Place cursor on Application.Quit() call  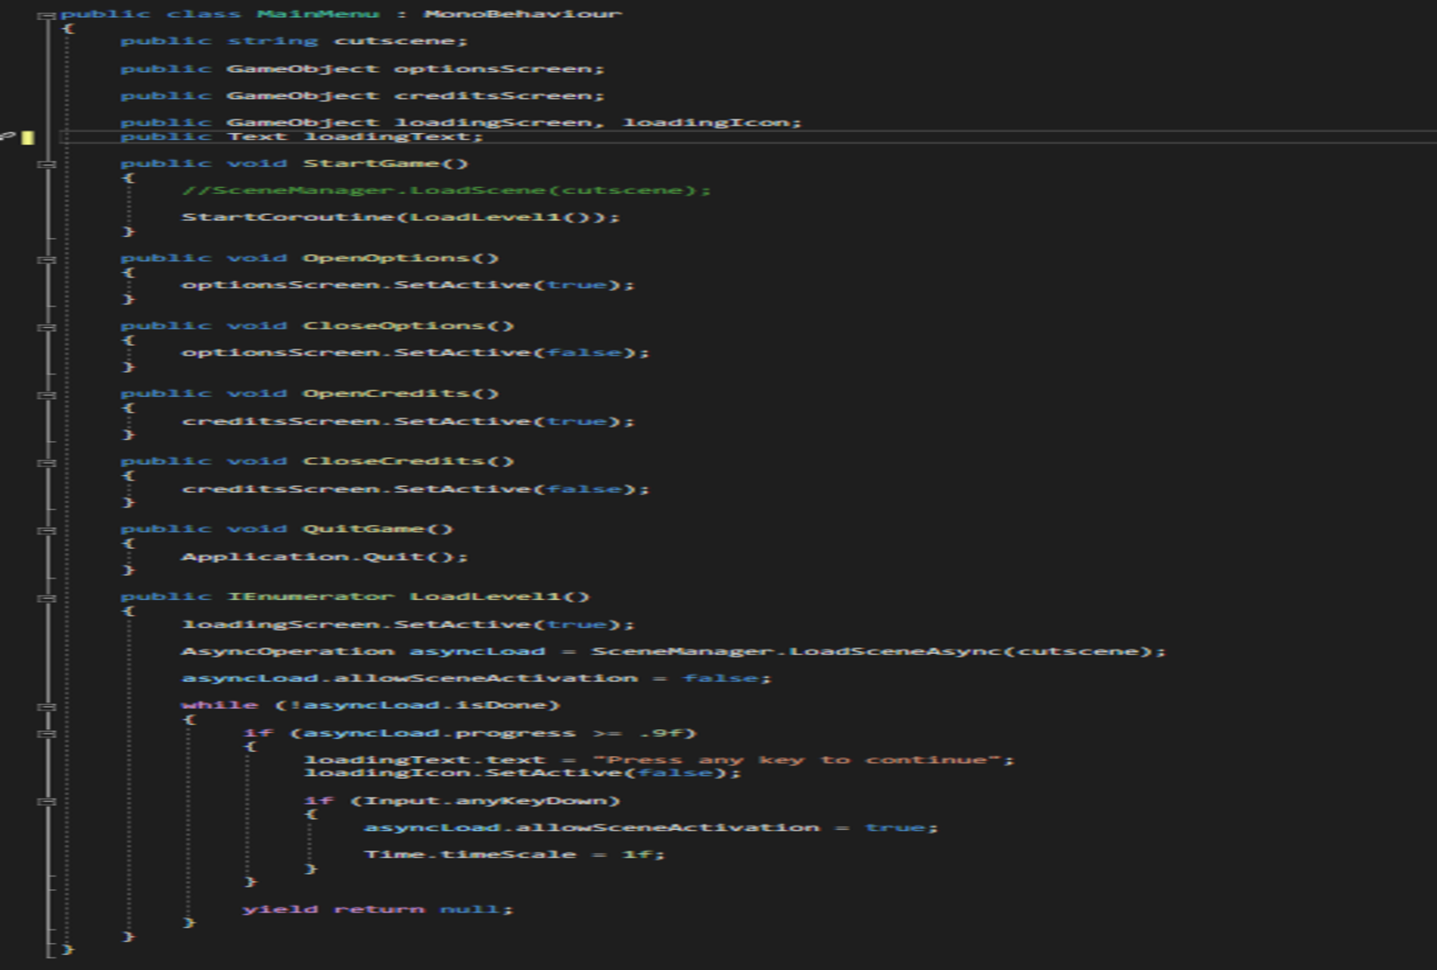[x=323, y=557]
